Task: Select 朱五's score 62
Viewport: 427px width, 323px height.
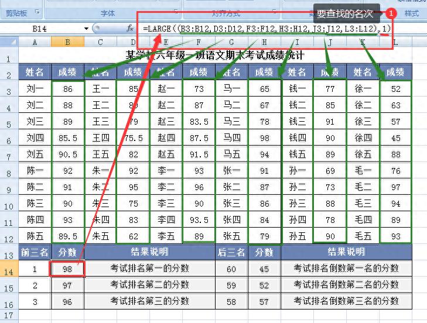Action: pos(133,236)
